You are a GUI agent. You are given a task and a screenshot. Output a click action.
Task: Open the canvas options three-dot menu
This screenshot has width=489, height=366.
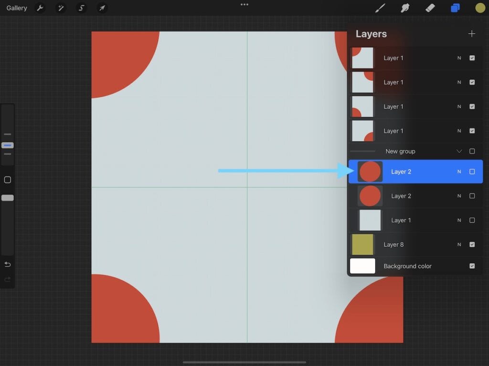pos(244,5)
